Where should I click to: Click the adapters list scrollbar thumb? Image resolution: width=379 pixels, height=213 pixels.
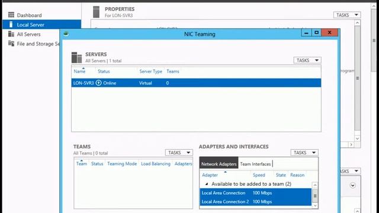(315, 196)
